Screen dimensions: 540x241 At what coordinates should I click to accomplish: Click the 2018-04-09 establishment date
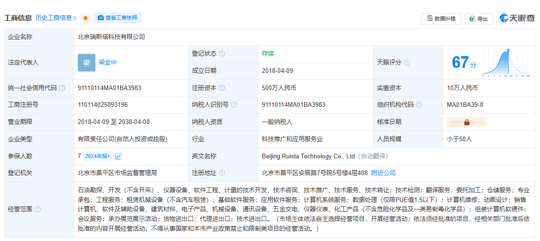277,71
